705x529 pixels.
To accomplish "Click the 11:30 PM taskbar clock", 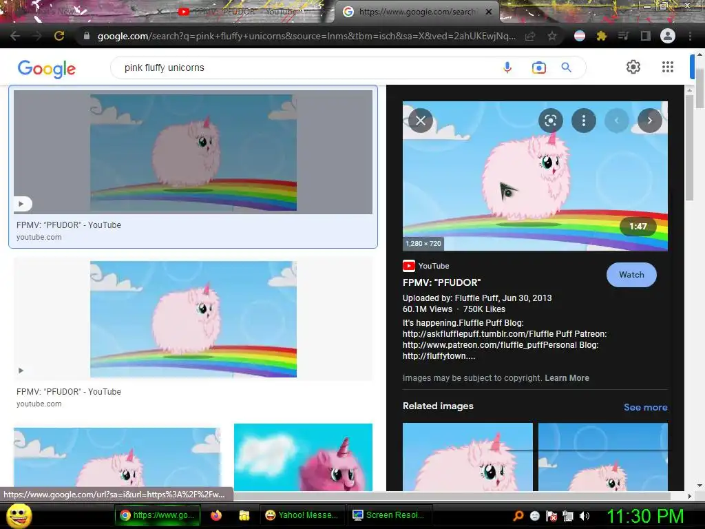I will (x=646, y=516).
